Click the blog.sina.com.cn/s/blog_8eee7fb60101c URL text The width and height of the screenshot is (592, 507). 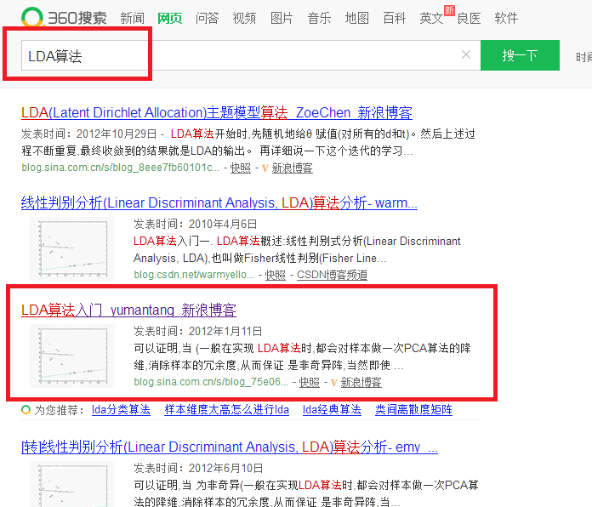pyautogui.click(x=120, y=168)
